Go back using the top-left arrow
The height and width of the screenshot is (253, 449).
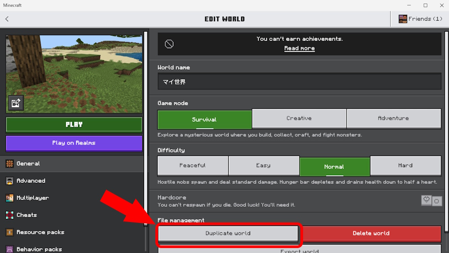(x=7, y=19)
